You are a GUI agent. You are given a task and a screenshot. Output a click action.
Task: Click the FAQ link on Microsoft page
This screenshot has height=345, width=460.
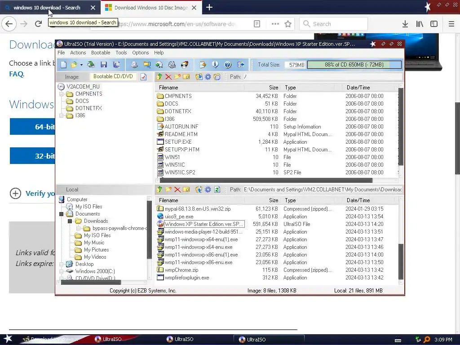point(16,74)
